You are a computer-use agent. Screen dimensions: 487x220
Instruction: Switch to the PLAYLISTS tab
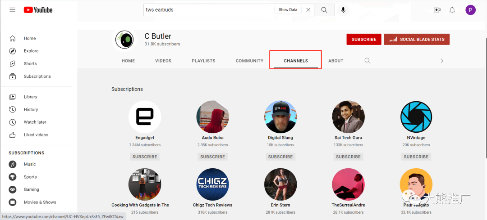[203, 61]
